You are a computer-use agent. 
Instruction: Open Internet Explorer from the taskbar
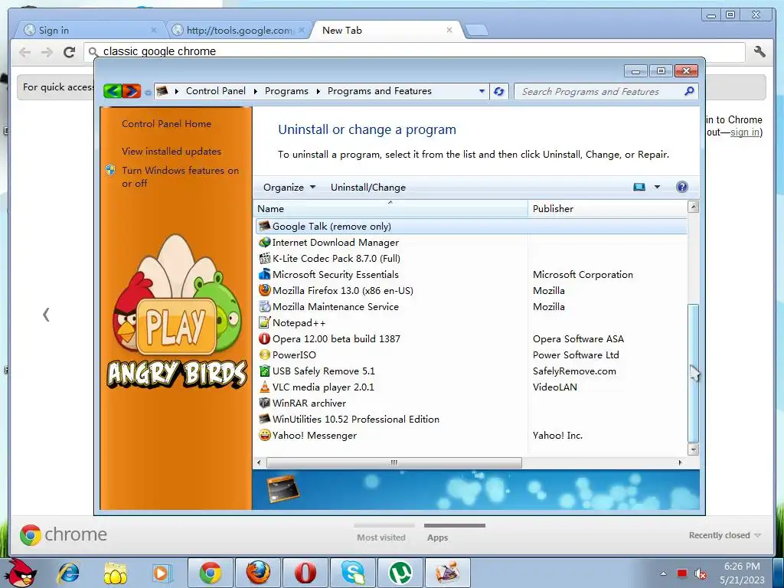68,573
